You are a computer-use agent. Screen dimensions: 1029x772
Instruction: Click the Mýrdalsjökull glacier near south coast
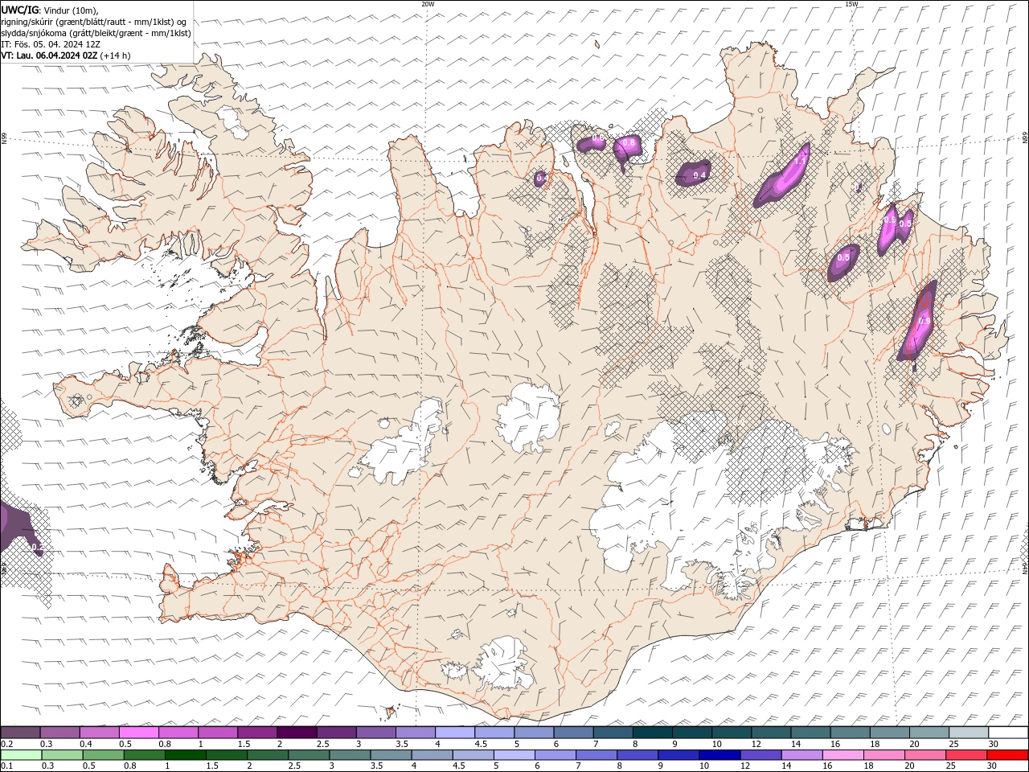pyautogui.click(x=504, y=664)
